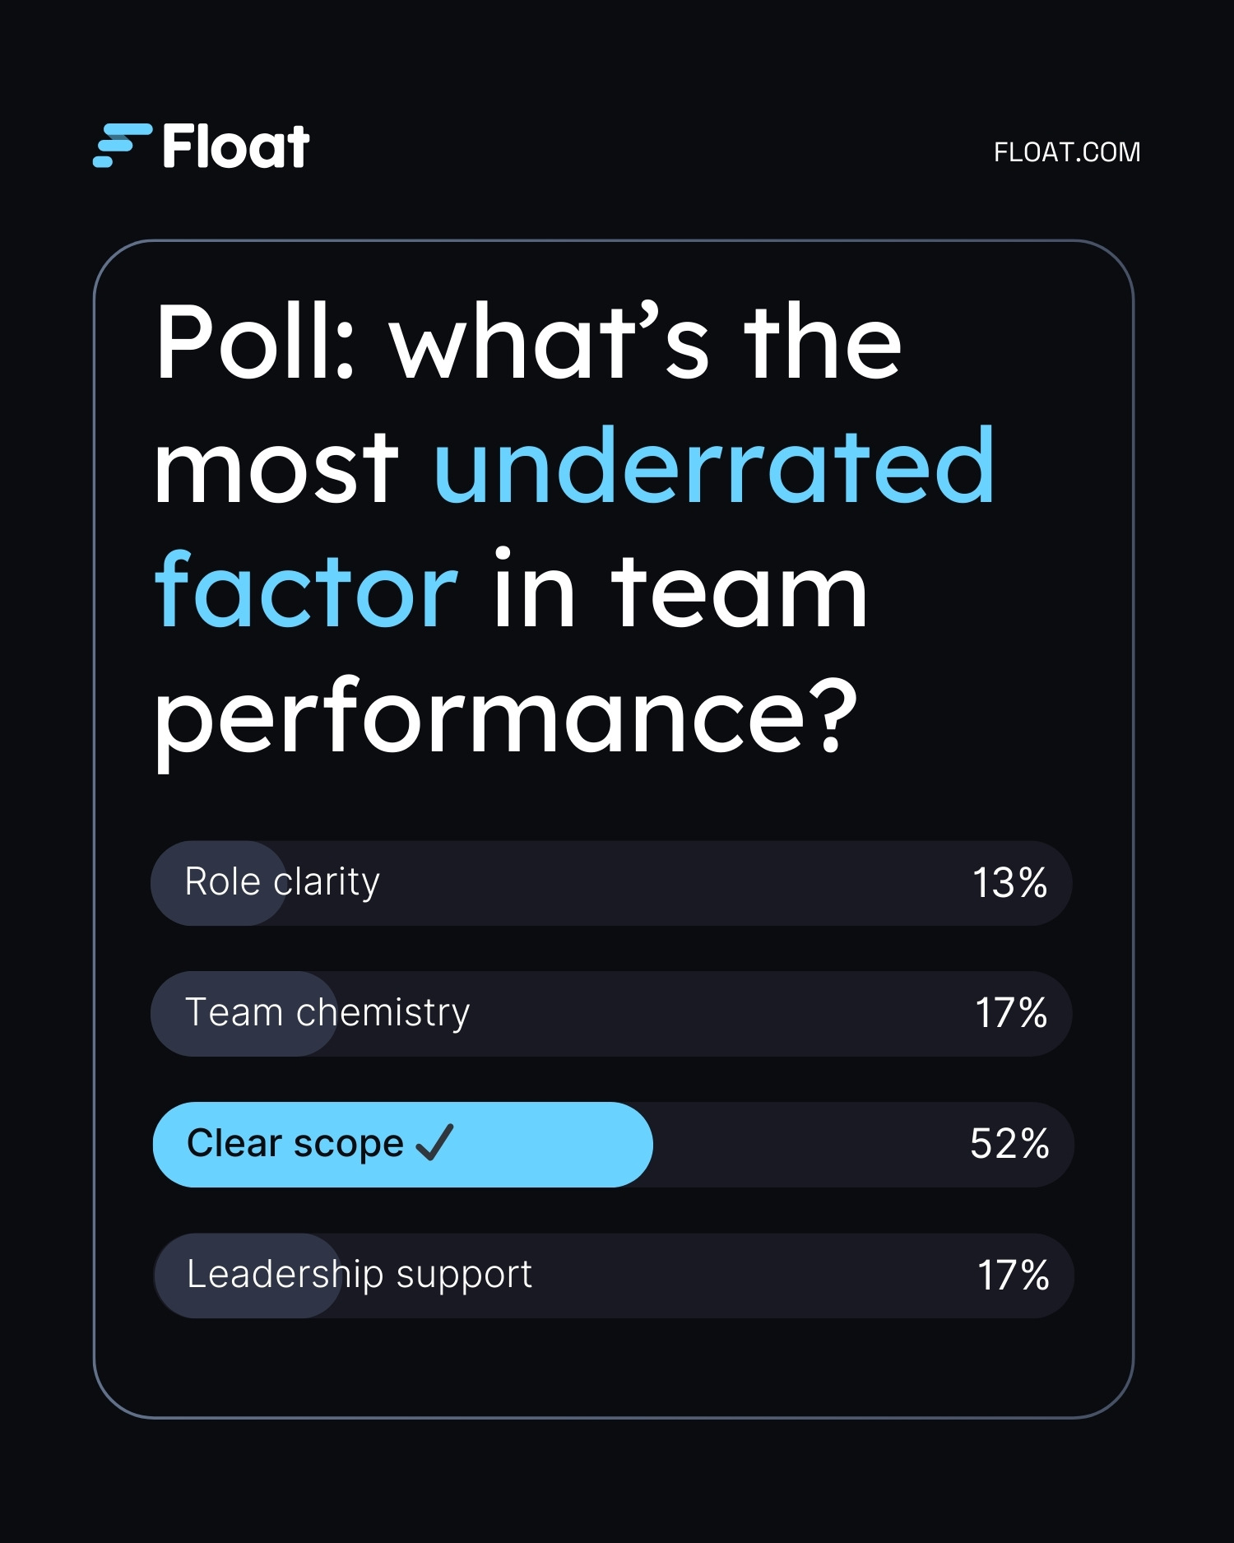Click the 52% result for Clear scope
Screen dimensions: 1234x1543
pos(1009,1144)
